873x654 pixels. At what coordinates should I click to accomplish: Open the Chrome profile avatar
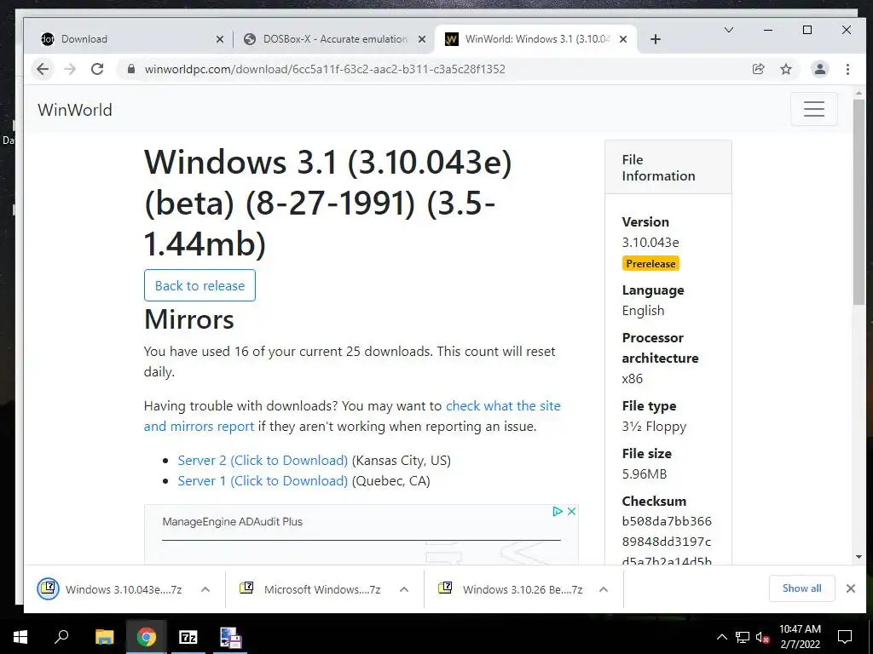click(x=819, y=69)
